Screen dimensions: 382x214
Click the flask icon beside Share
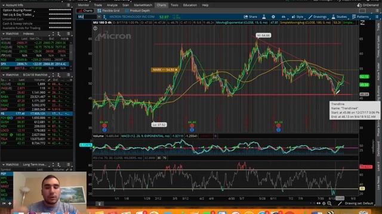pos(264,17)
